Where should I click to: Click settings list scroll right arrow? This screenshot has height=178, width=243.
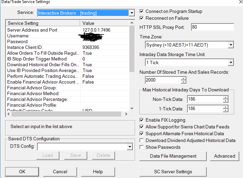point(126,114)
